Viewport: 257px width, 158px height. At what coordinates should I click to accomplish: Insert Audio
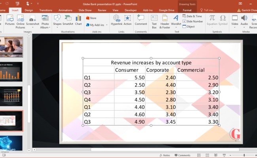(x=244, y=21)
